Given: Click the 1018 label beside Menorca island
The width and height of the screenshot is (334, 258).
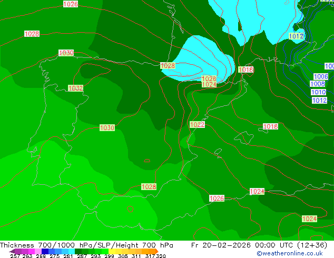Looking at the screenshot, I should pos(271,126).
